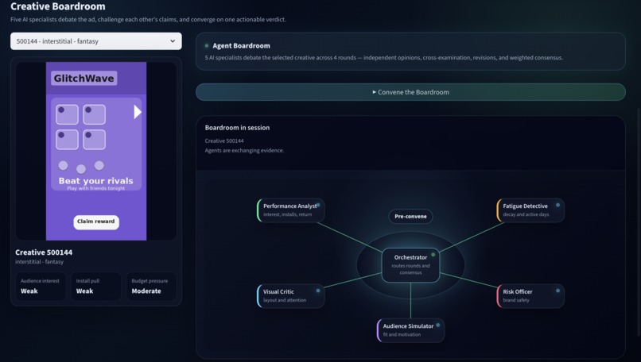Click the Audience interest Weak card
Image resolution: width=641 pixels, height=362 pixels.
[41, 286]
